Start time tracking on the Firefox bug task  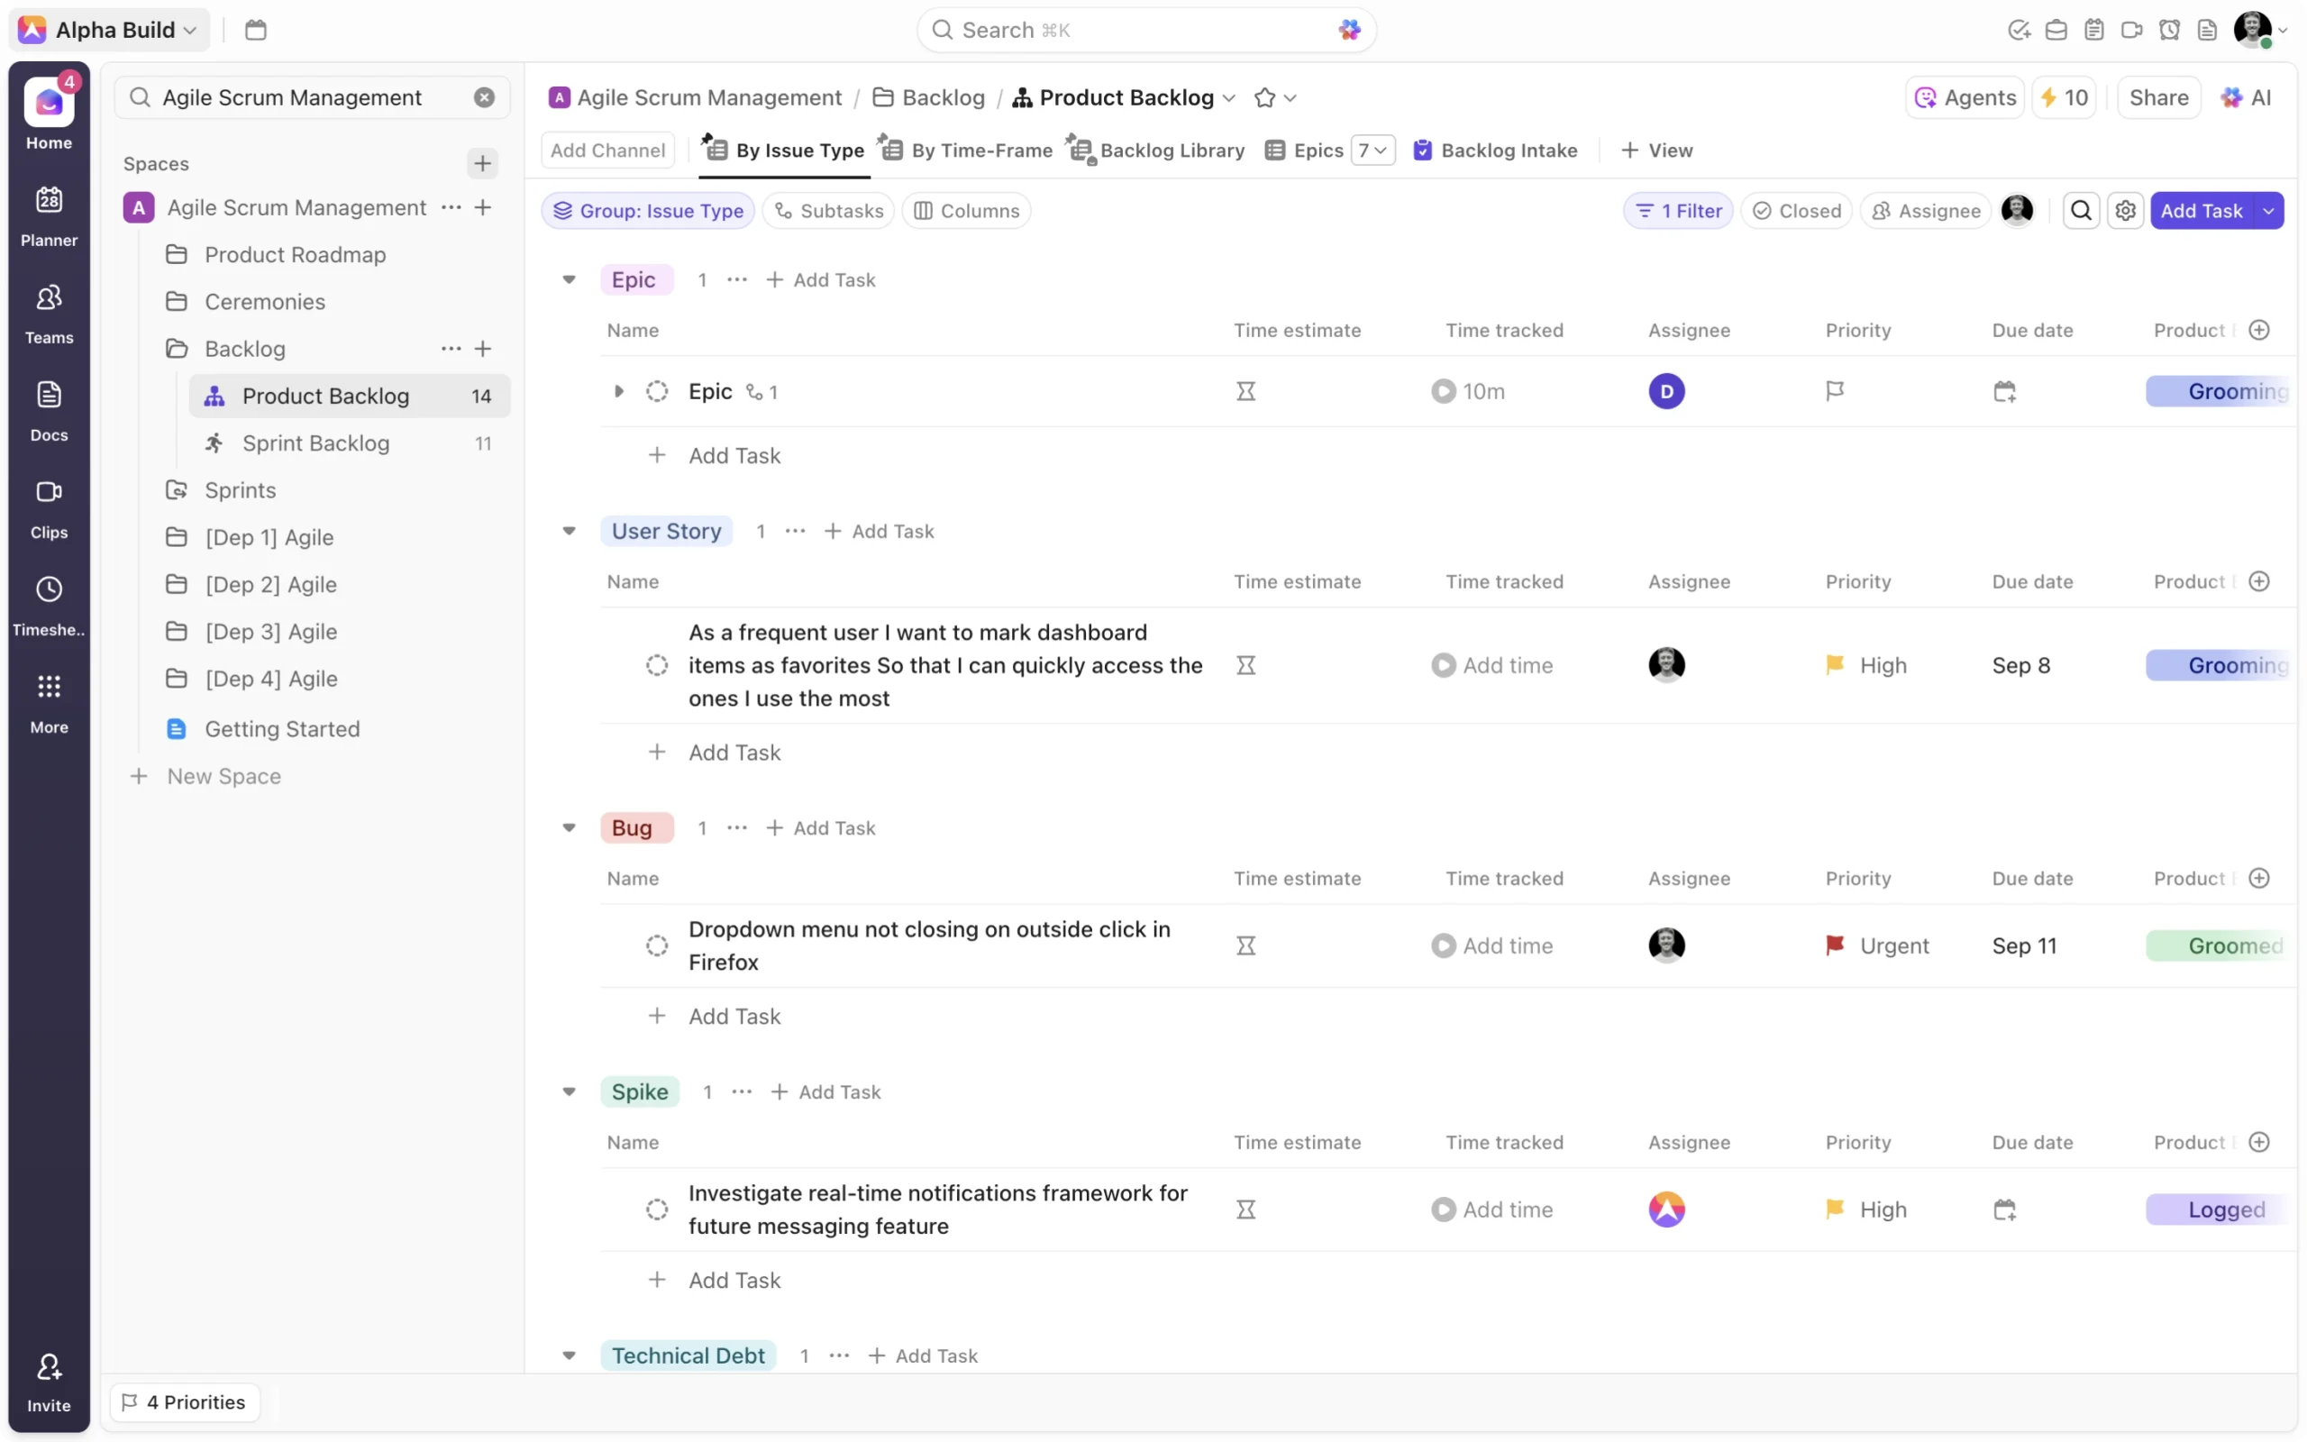[x=1443, y=945]
